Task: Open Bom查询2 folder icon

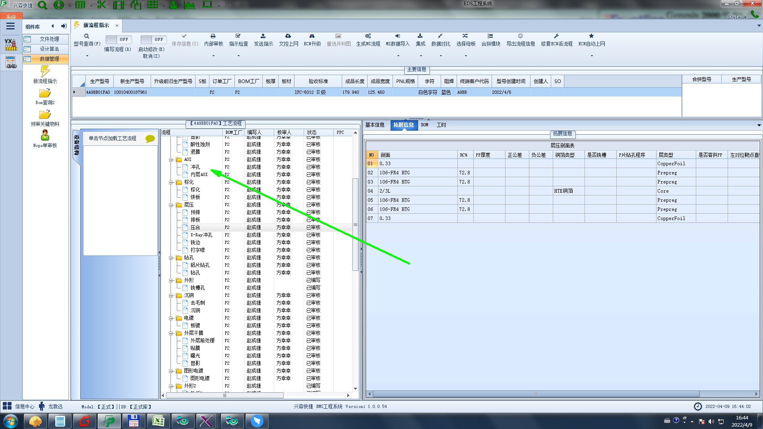Action: (45, 94)
